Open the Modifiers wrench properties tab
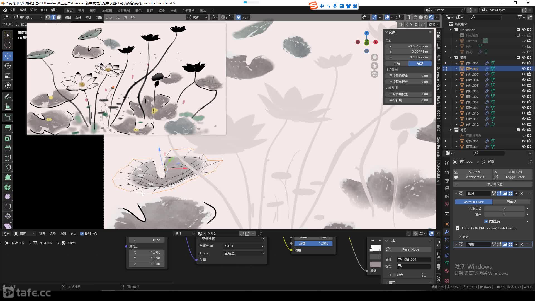Image resolution: width=535 pixels, height=301 pixels. point(447,232)
